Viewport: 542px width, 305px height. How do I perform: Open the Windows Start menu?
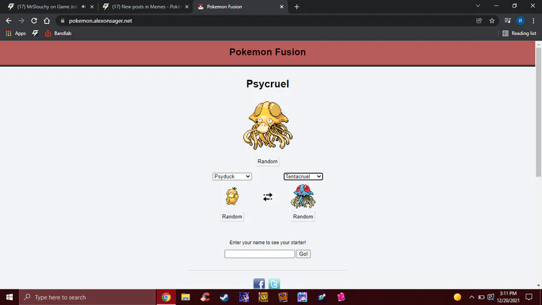9,297
